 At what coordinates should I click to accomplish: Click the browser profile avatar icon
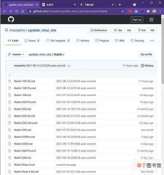pos(154,11)
